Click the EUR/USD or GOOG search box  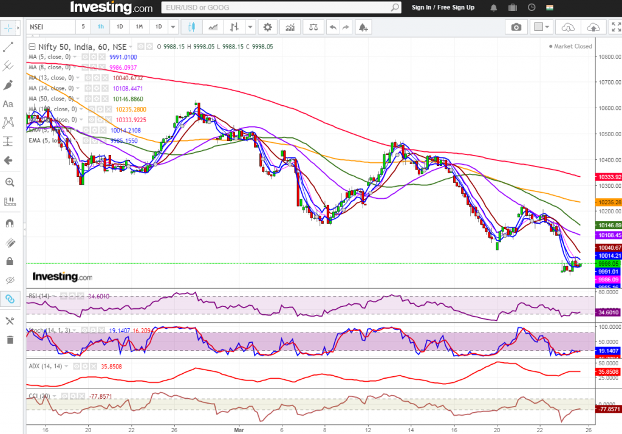[276, 7]
